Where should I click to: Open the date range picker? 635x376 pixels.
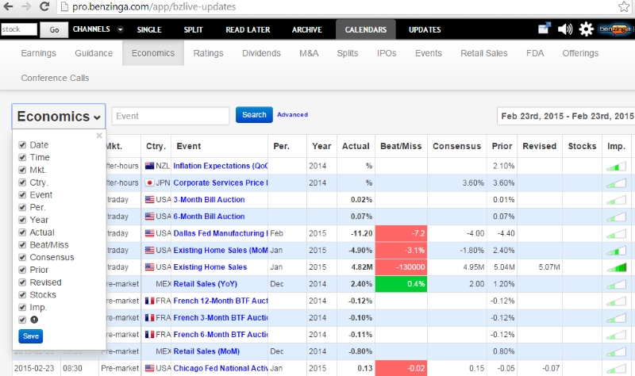pyautogui.click(x=566, y=116)
